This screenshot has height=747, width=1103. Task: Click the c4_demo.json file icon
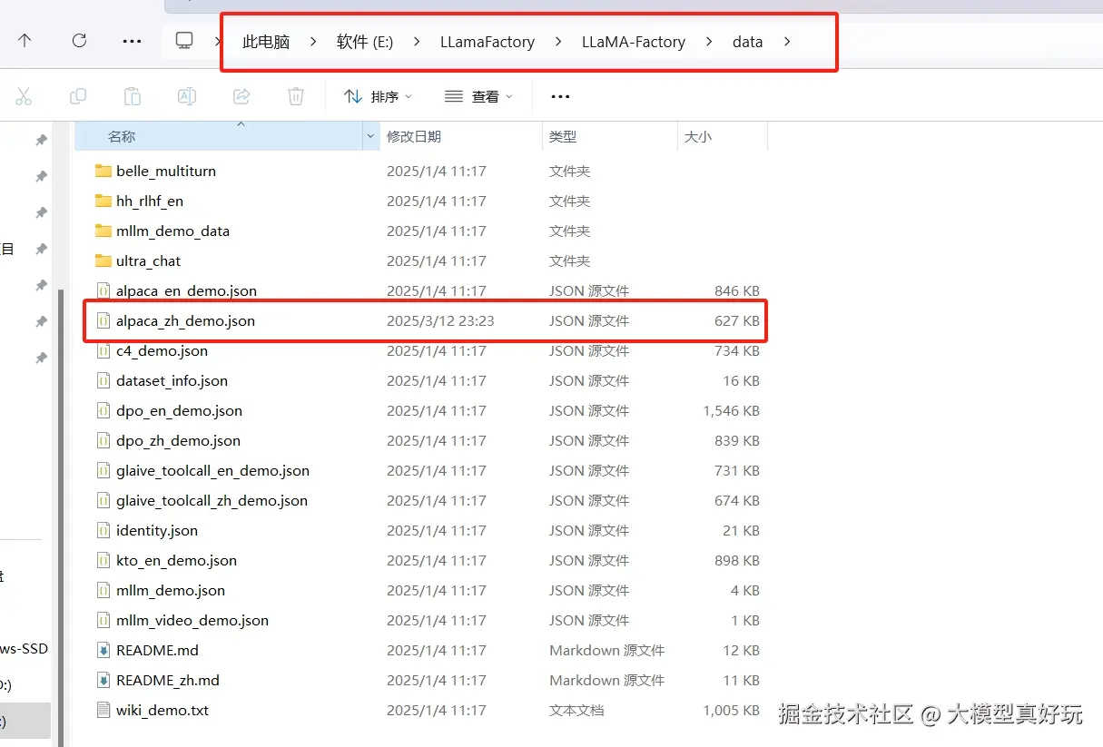click(x=103, y=350)
